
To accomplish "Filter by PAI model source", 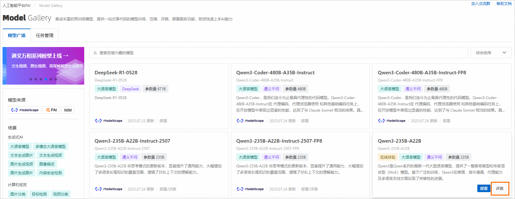I will point(52,110).
